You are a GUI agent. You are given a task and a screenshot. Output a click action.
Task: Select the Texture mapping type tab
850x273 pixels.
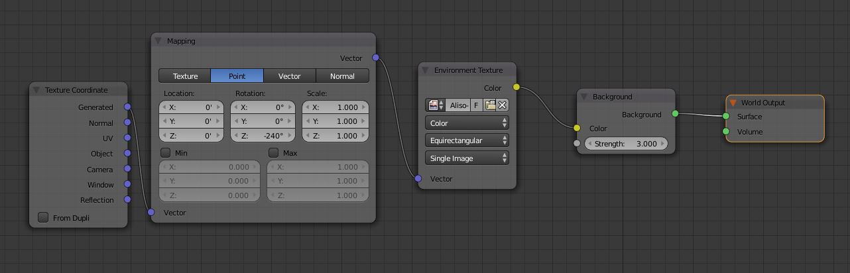[185, 76]
